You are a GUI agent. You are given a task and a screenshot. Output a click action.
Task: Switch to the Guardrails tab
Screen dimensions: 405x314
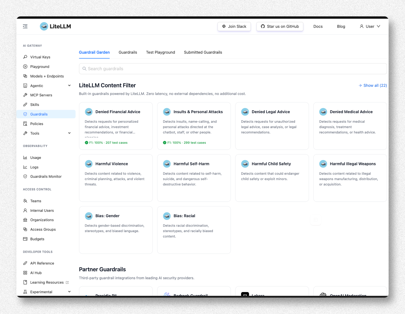click(x=128, y=52)
